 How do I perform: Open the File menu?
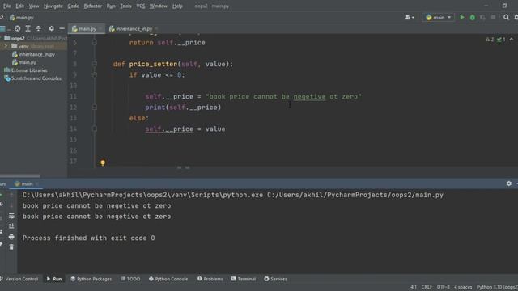coord(7,6)
